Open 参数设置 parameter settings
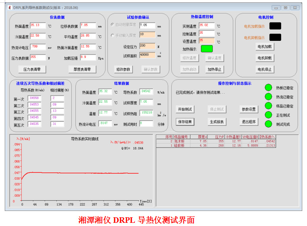 tap(249, 109)
